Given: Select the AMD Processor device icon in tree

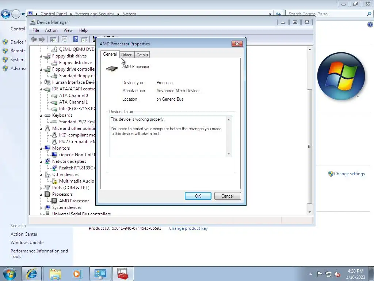Looking at the screenshot, I should pos(54,201).
